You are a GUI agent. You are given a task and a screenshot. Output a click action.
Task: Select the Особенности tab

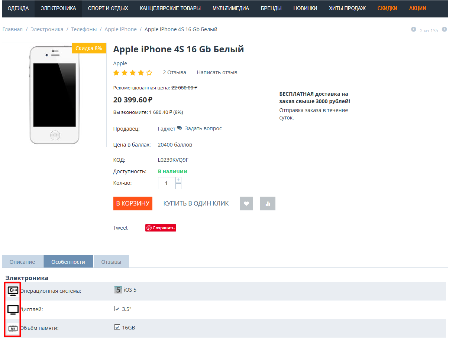pyautogui.click(x=68, y=262)
